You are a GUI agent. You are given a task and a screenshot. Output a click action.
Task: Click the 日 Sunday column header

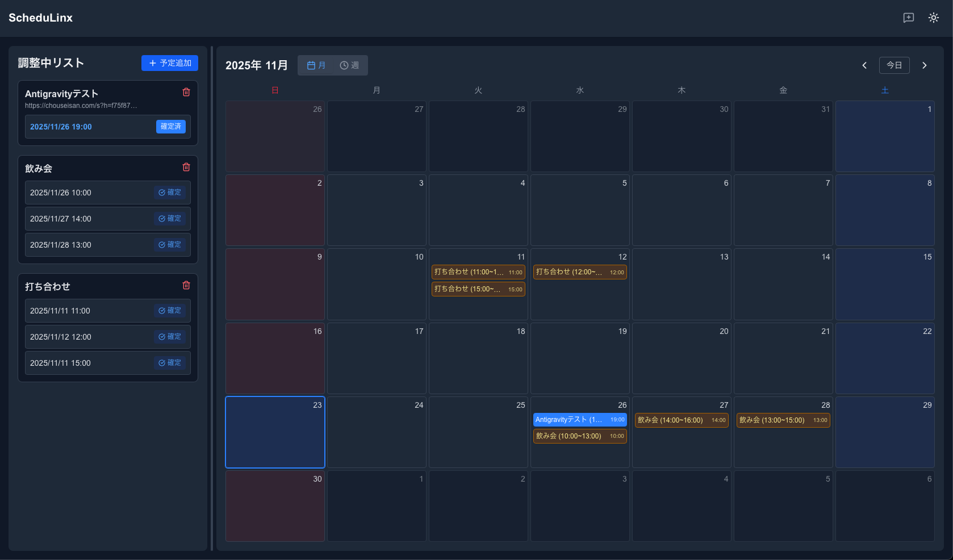coord(275,90)
